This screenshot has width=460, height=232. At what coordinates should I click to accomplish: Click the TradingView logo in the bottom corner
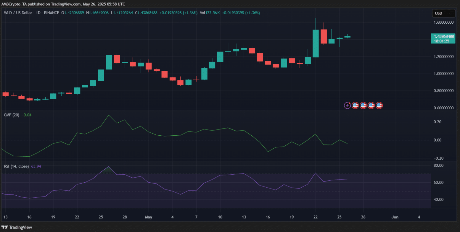(x=17, y=227)
